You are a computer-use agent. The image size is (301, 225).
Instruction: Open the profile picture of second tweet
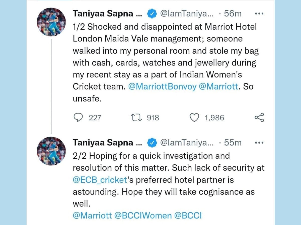pyautogui.click(x=51, y=151)
